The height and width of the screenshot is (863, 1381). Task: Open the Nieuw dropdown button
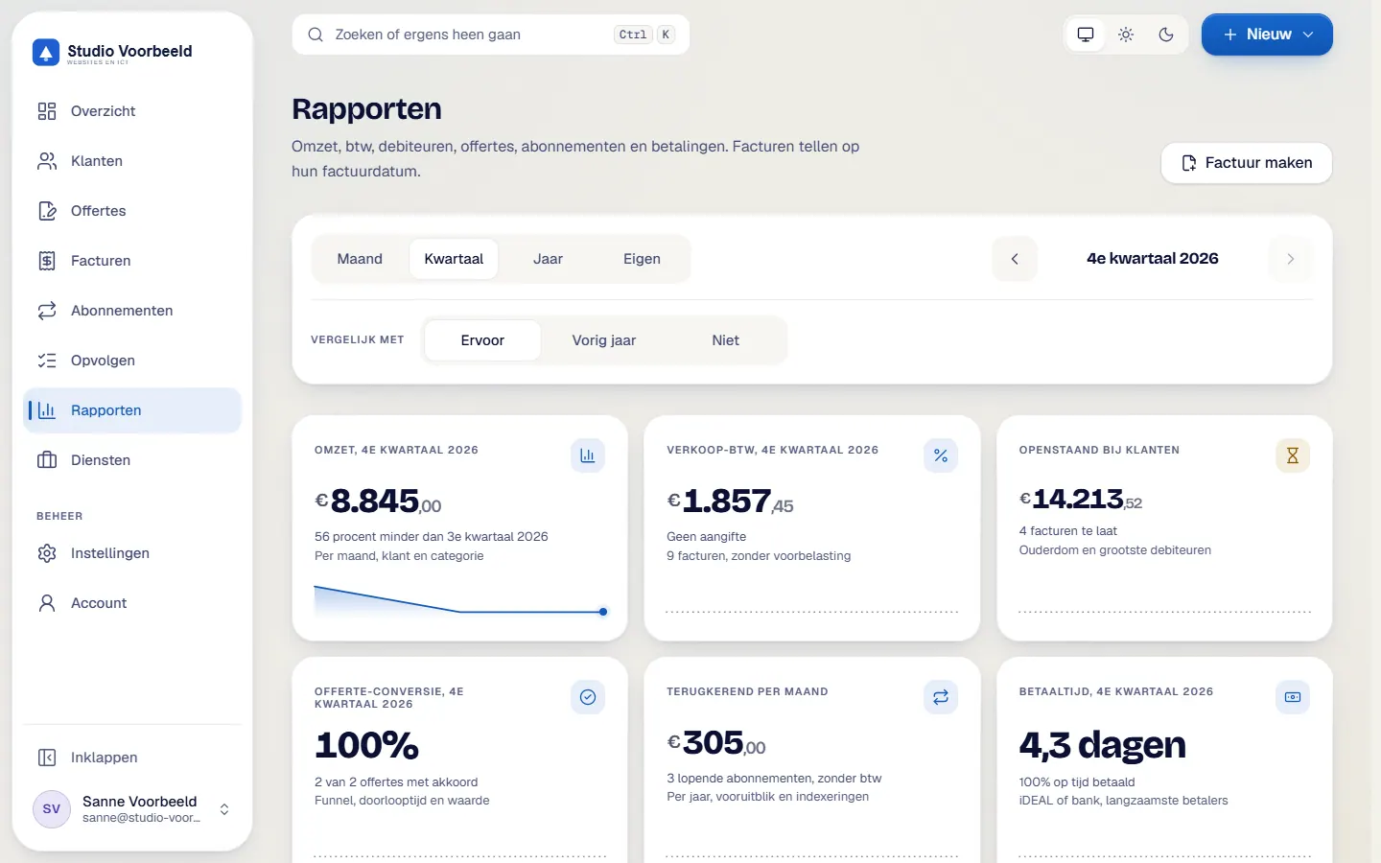point(1267,35)
